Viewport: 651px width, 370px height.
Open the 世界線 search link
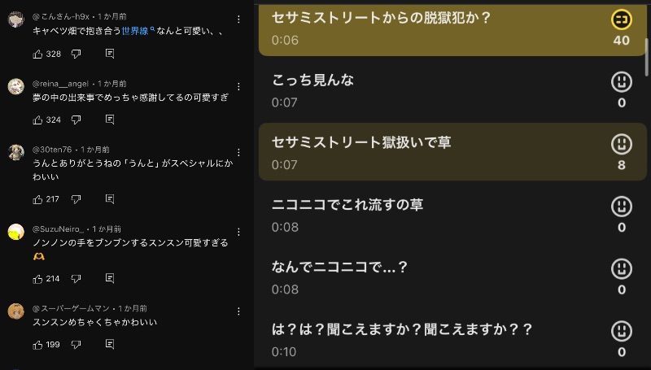click(x=137, y=31)
